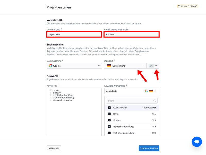Open the Deutschland location dropdown

125,66
